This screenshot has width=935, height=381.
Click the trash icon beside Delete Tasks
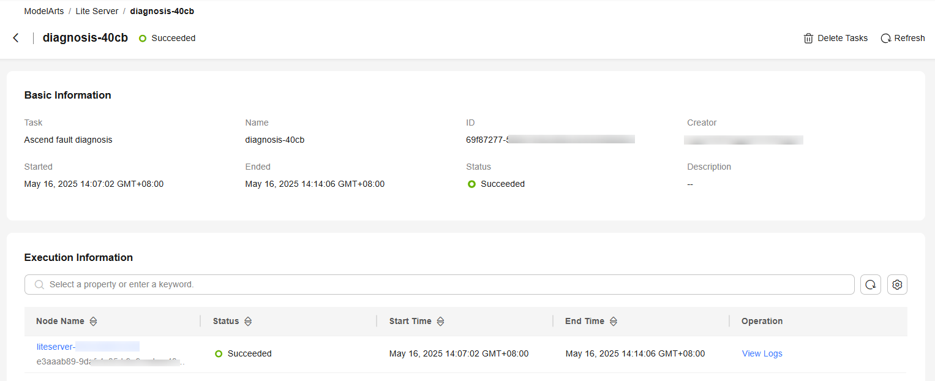808,38
